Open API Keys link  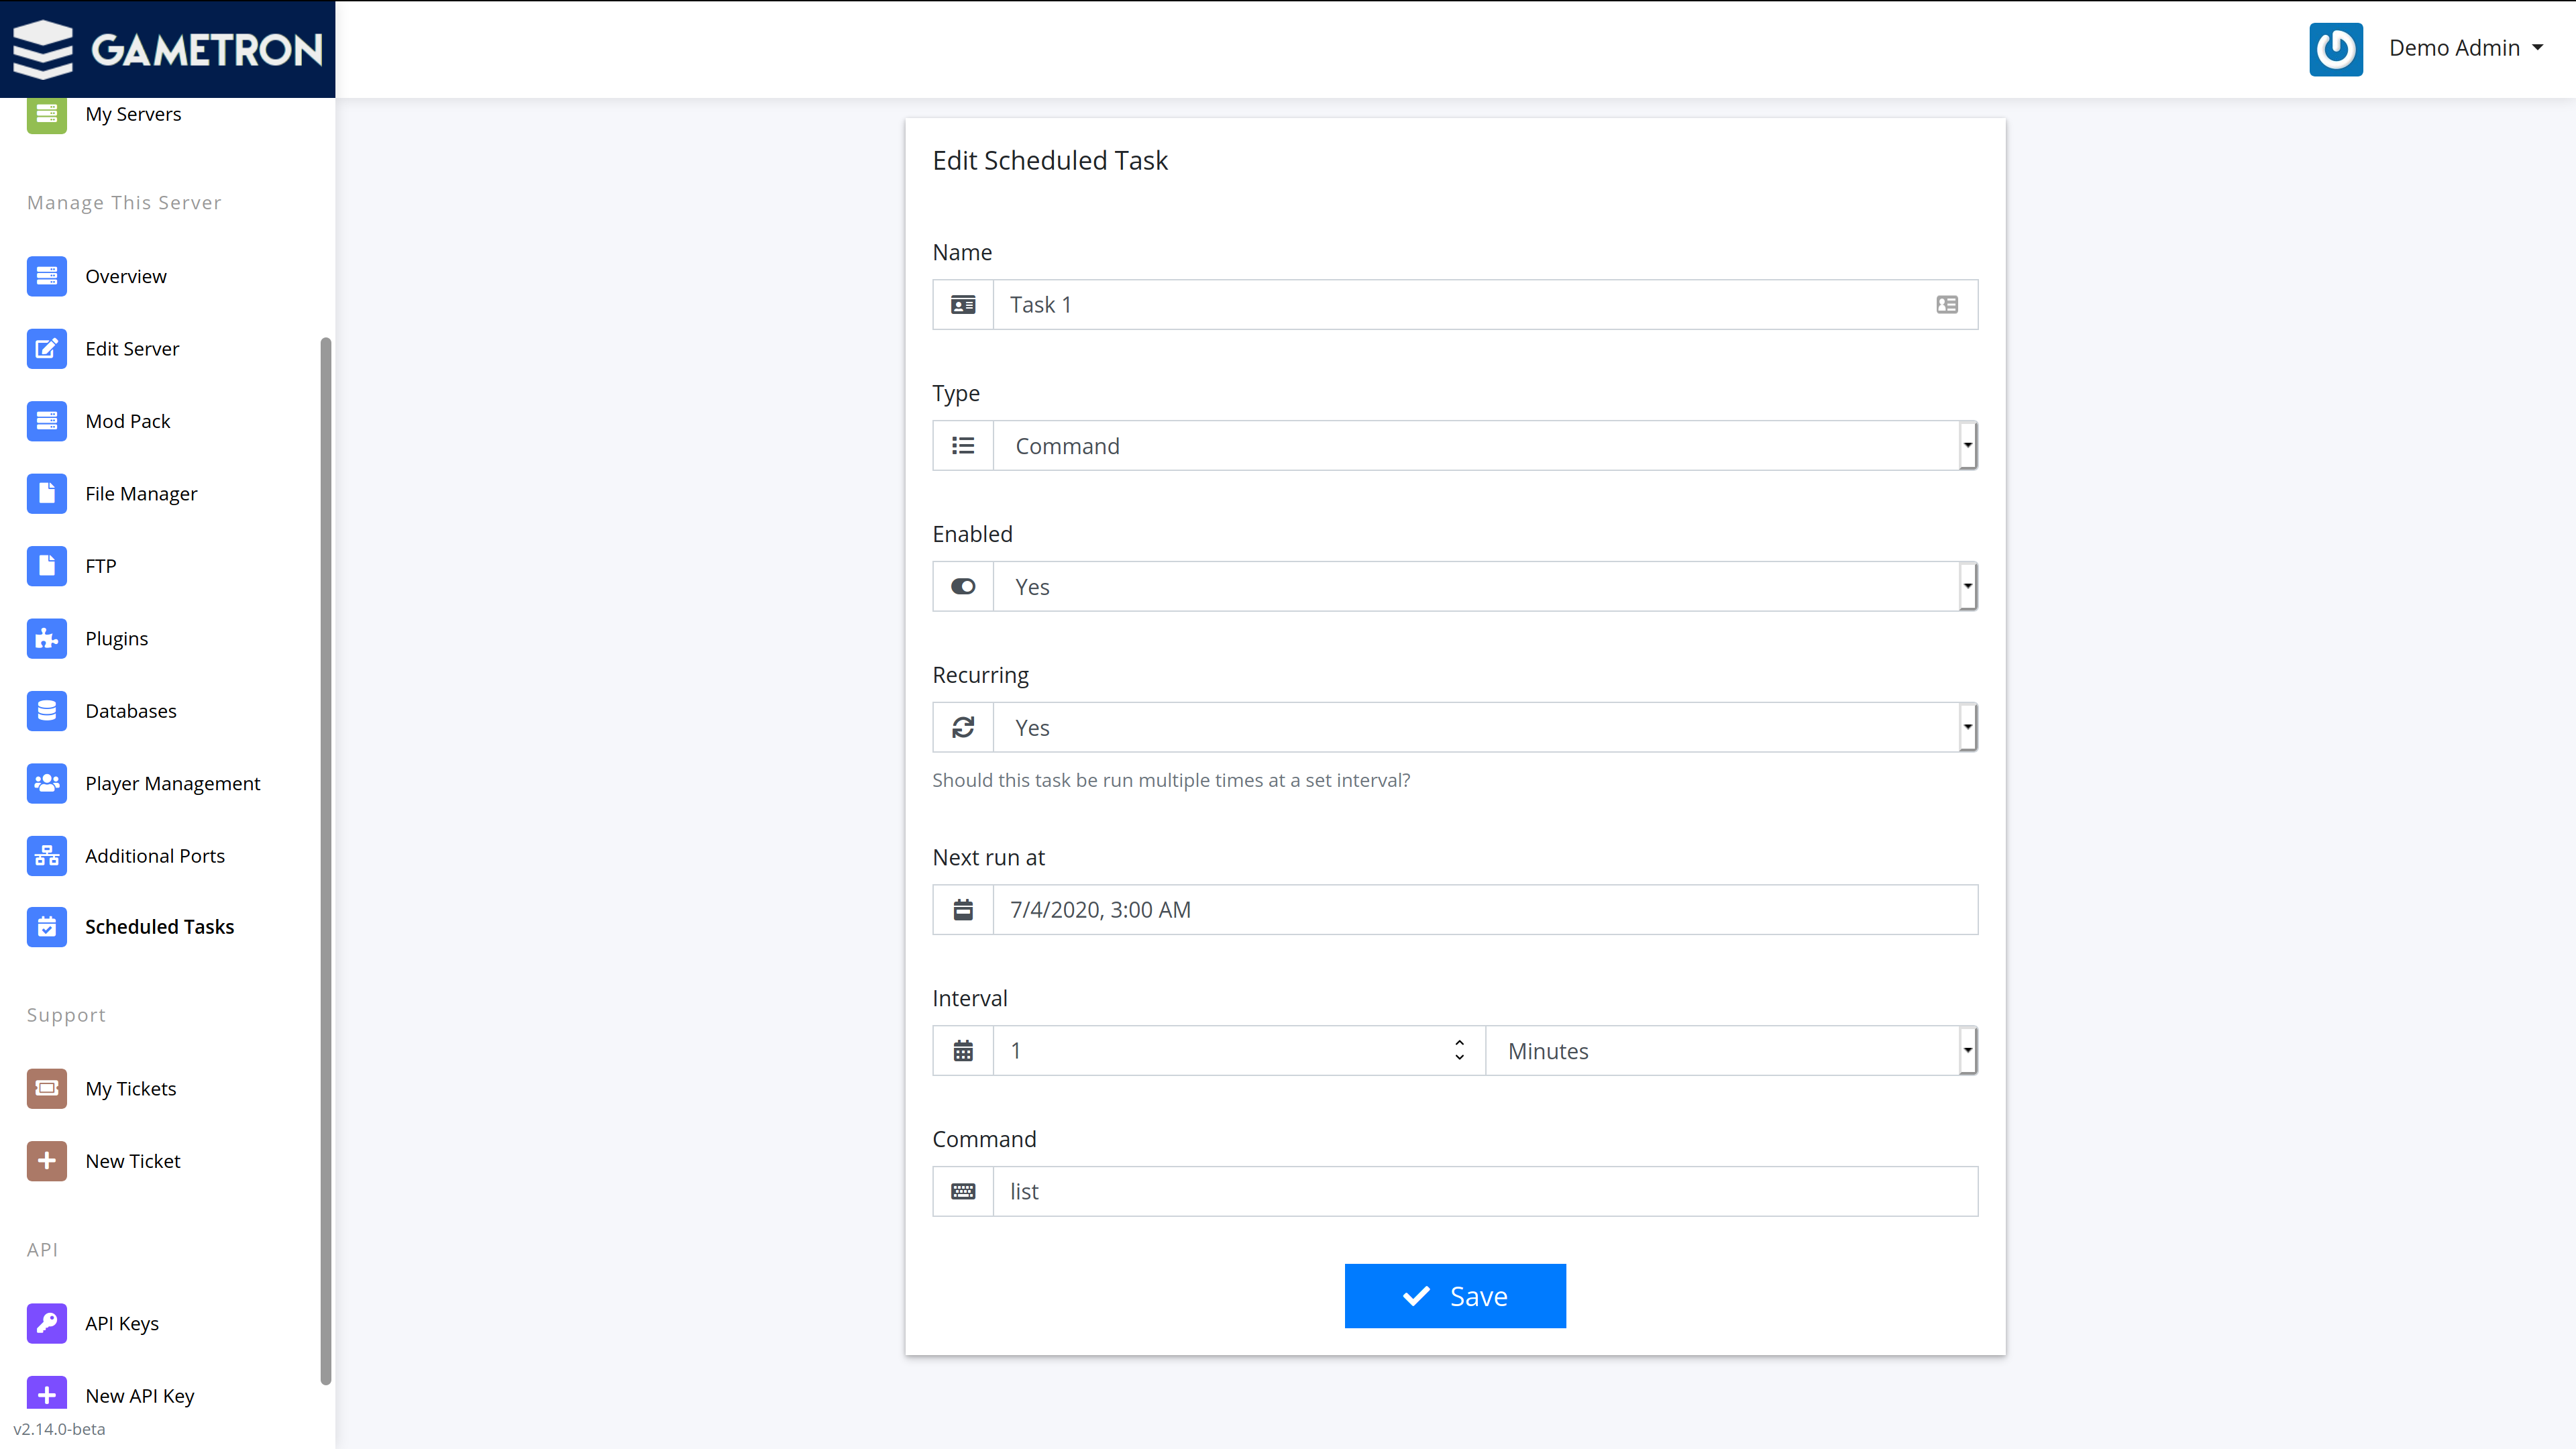[x=122, y=1324]
